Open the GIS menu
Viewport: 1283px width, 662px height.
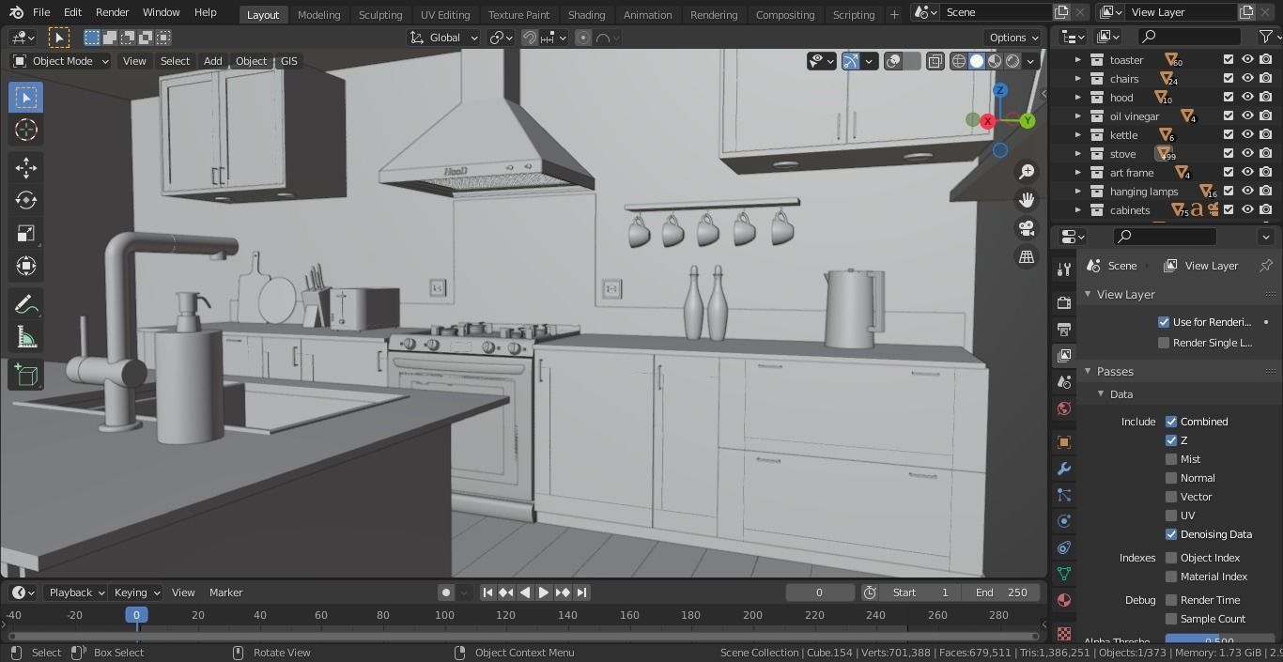pos(288,61)
